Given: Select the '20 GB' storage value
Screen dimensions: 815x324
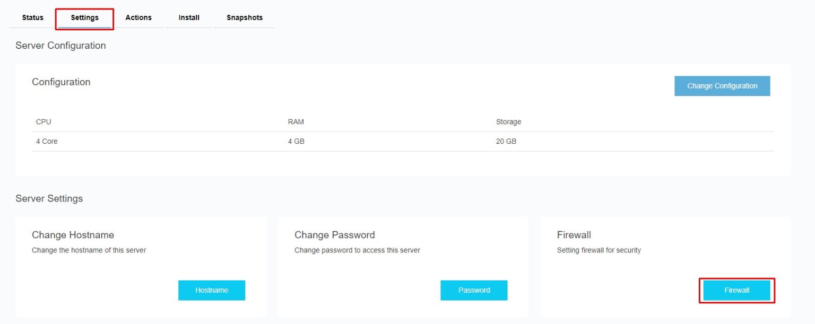Looking at the screenshot, I should click(506, 142).
